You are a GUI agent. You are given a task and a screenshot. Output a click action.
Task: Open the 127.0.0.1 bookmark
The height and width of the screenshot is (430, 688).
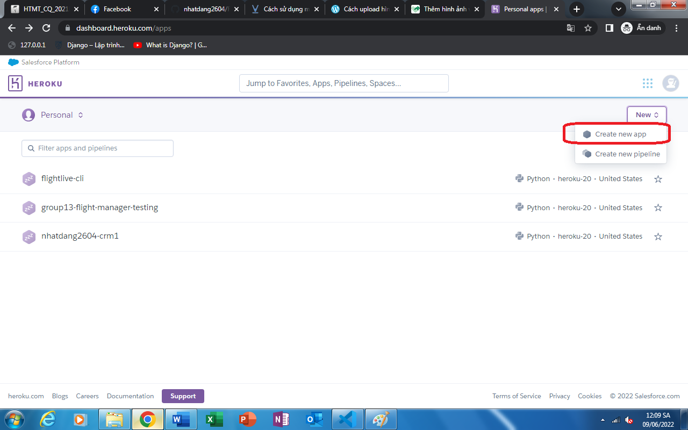pos(27,45)
